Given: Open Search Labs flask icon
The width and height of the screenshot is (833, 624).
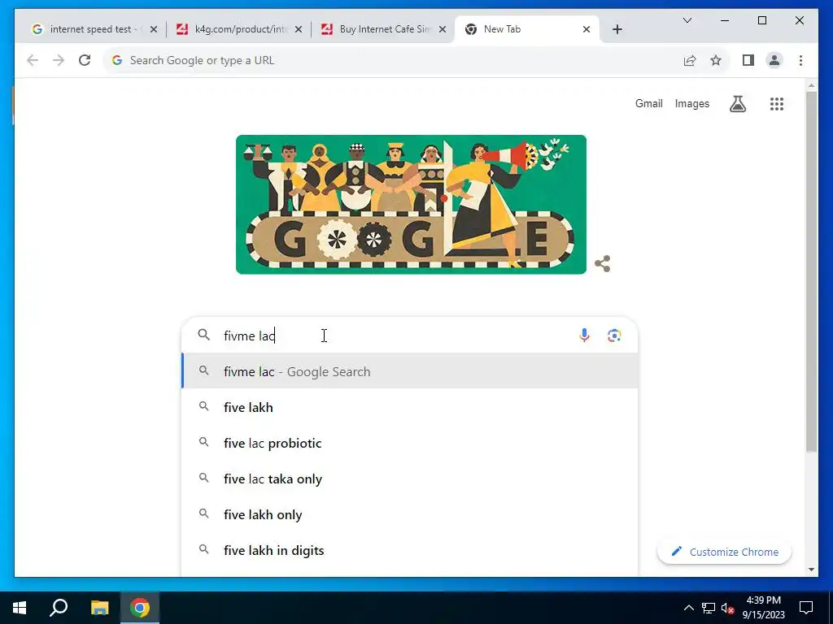Looking at the screenshot, I should point(737,104).
